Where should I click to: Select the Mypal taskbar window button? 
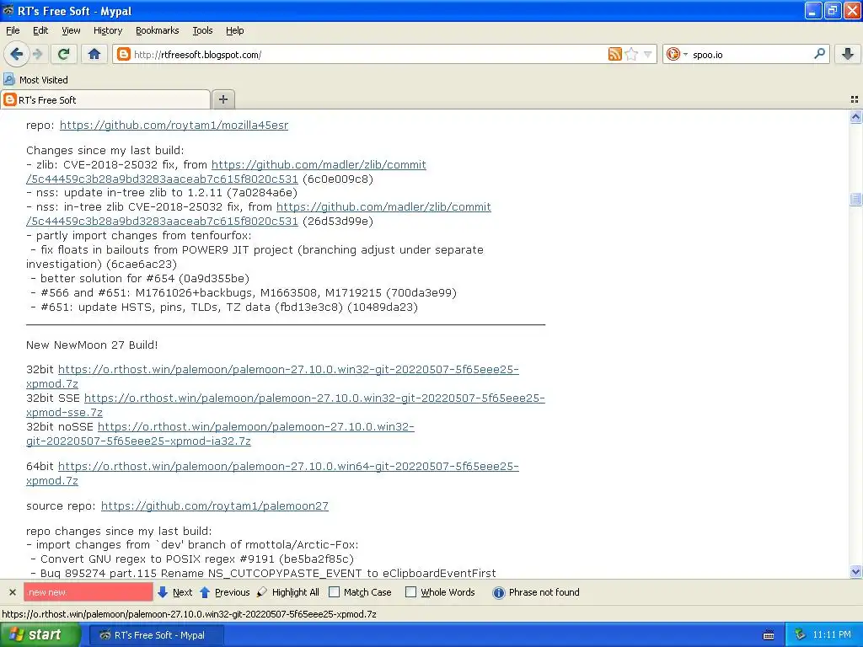[156, 635]
